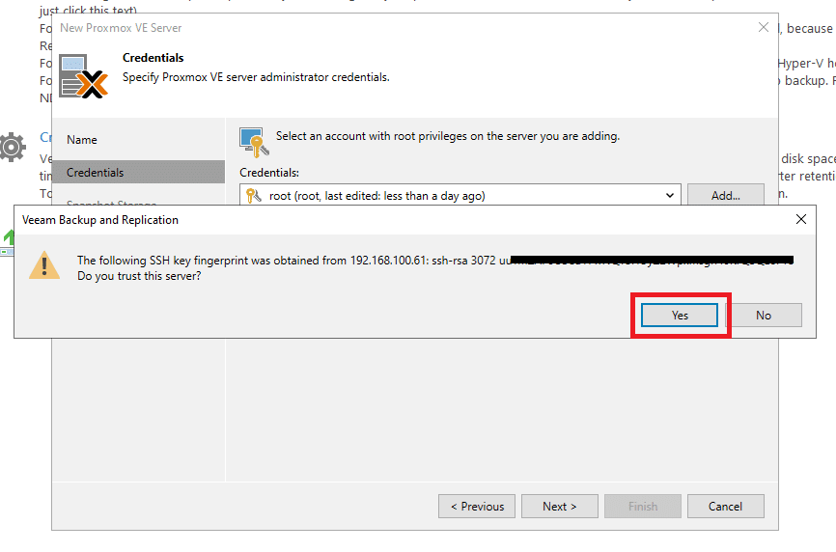836x552 pixels.
Task: Go back with the Previous button
Action: click(477, 507)
